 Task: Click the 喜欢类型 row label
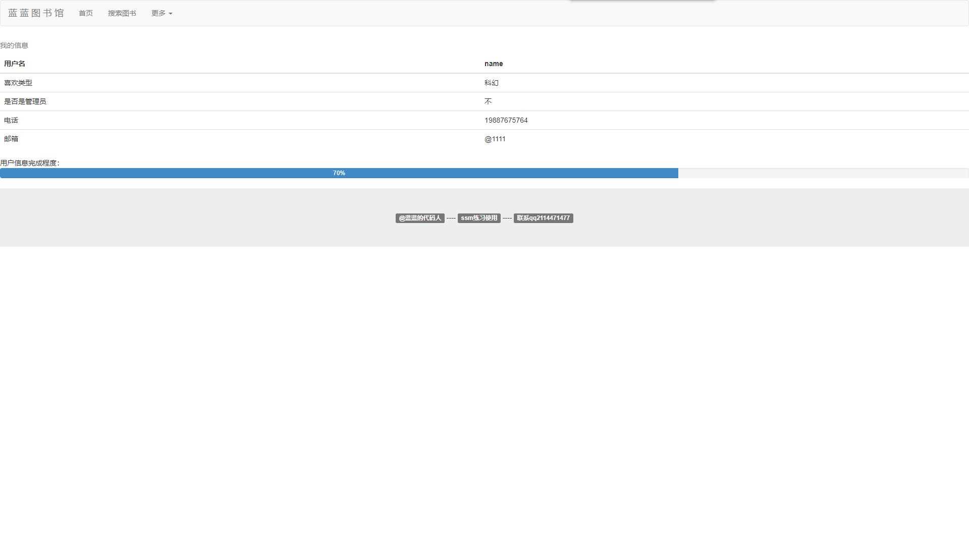point(18,83)
